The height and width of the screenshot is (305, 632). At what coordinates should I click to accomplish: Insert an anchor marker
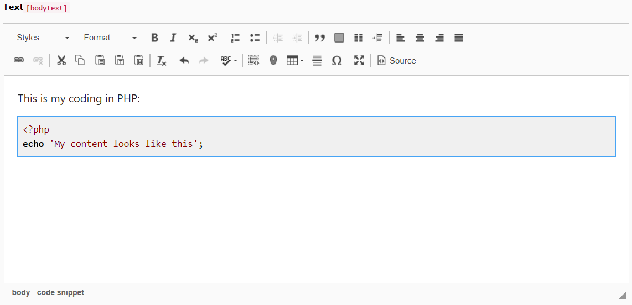(x=273, y=60)
